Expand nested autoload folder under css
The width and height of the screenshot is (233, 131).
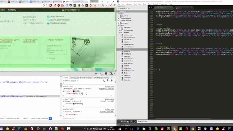tap(120, 28)
